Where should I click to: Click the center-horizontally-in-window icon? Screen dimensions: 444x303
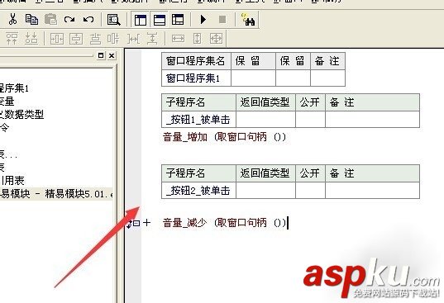tap(57, 39)
